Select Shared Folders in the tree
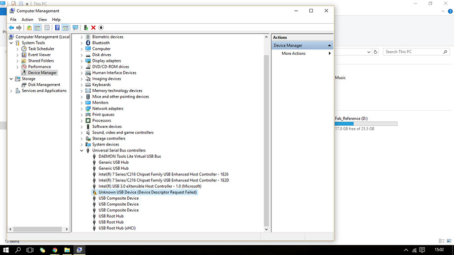Image resolution: width=454 pixels, height=255 pixels. point(41,61)
